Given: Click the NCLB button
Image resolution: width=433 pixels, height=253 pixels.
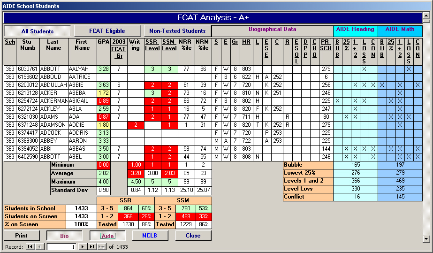Looking at the screenshot, I should pos(150,236).
